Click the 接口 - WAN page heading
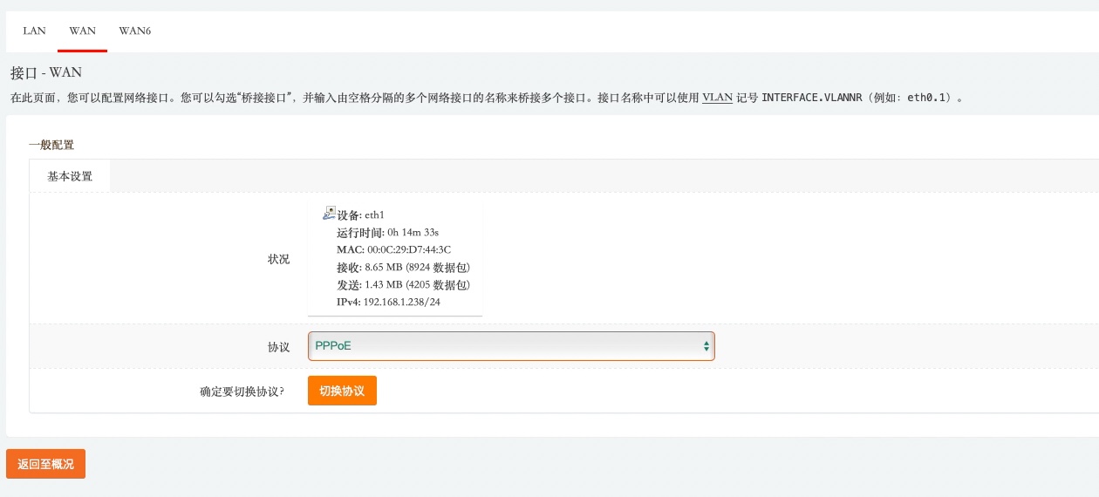The height and width of the screenshot is (497, 1099). coord(45,72)
